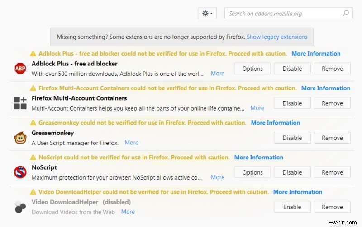The height and width of the screenshot is (227, 362).
Task: Open More Information for Video DownloadHelper
Action: point(298,192)
